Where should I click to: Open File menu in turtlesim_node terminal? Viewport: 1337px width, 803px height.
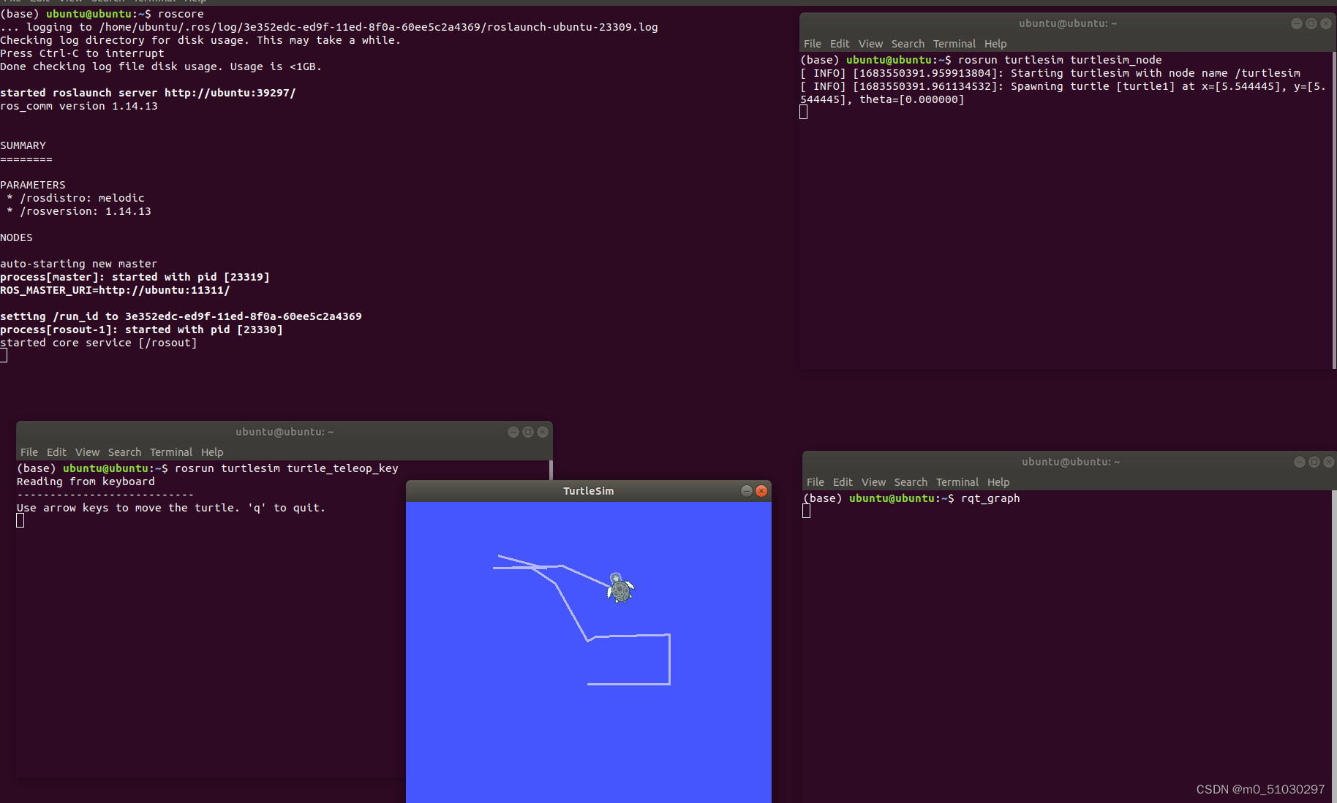click(813, 44)
